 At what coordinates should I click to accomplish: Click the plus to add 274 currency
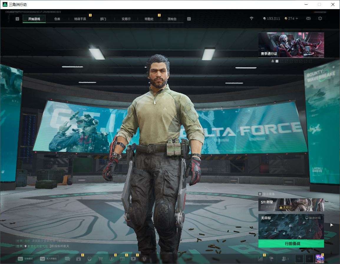(x=297, y=19)
